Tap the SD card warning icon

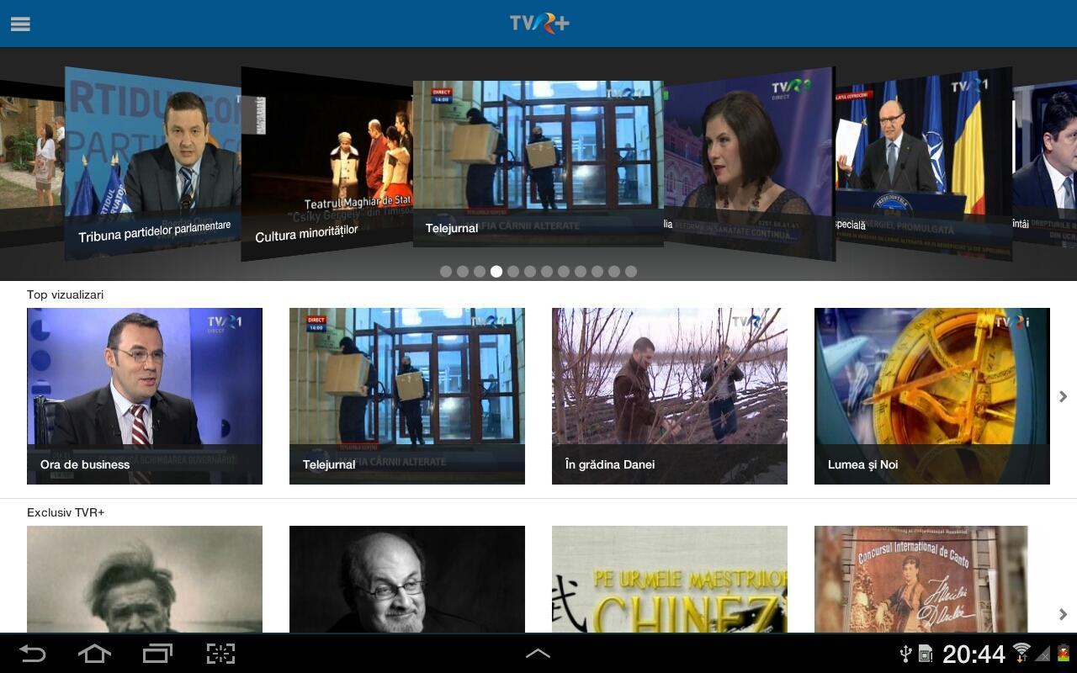(x=925, y=654)
